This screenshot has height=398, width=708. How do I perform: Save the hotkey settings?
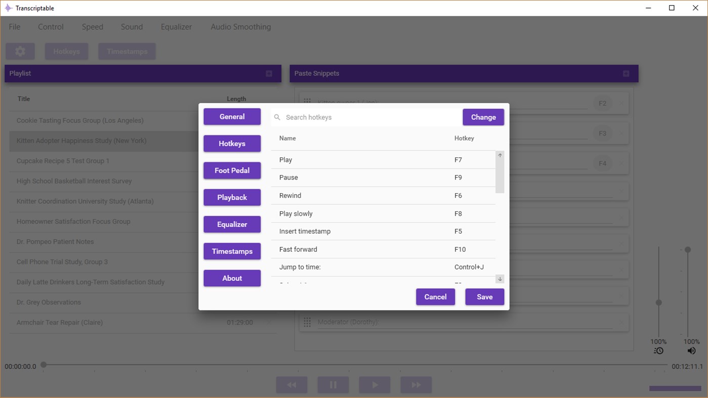click(x=484, y=297)
